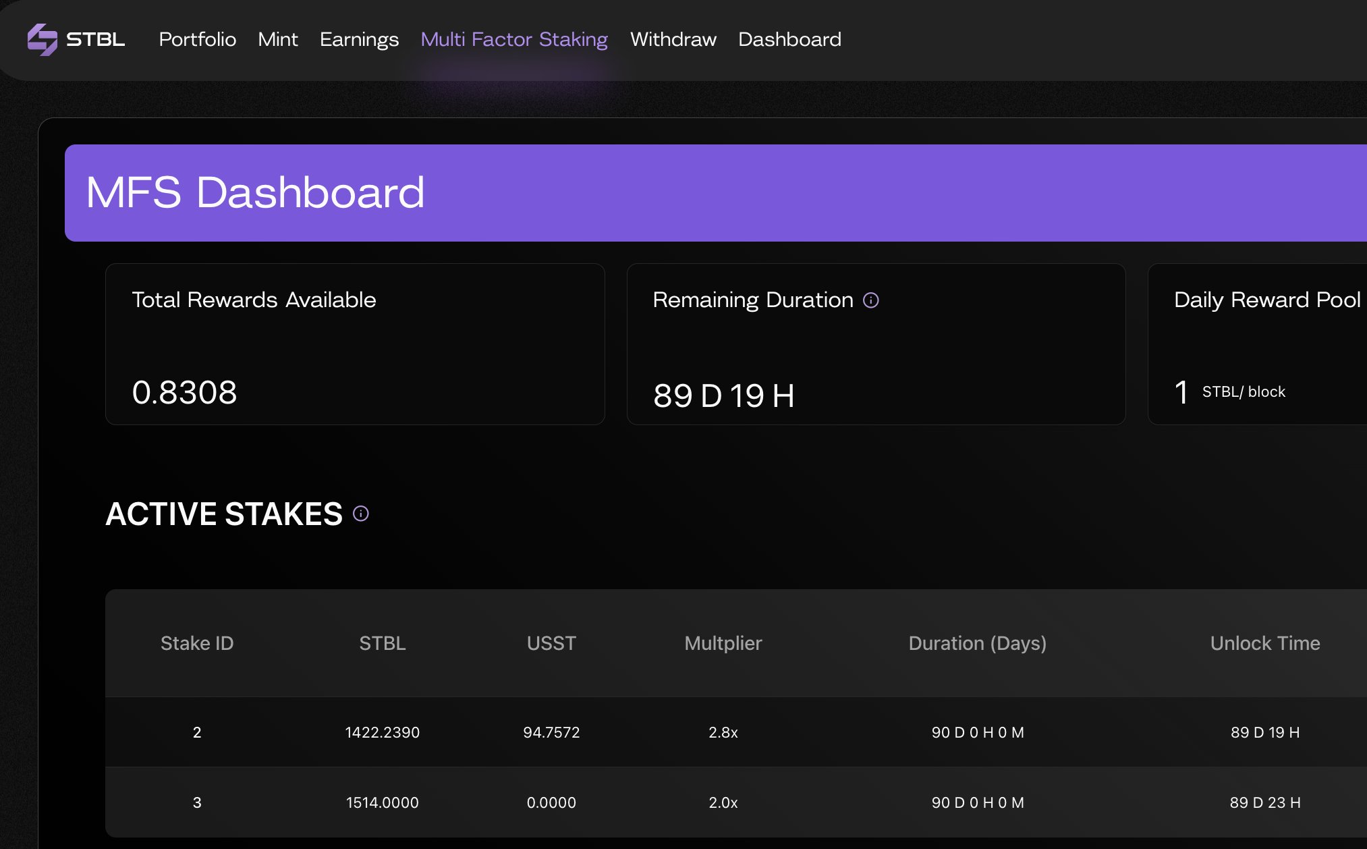Click the Duration (Days) column header
The image size is (1367, 849).
click(x=977, y=643)
